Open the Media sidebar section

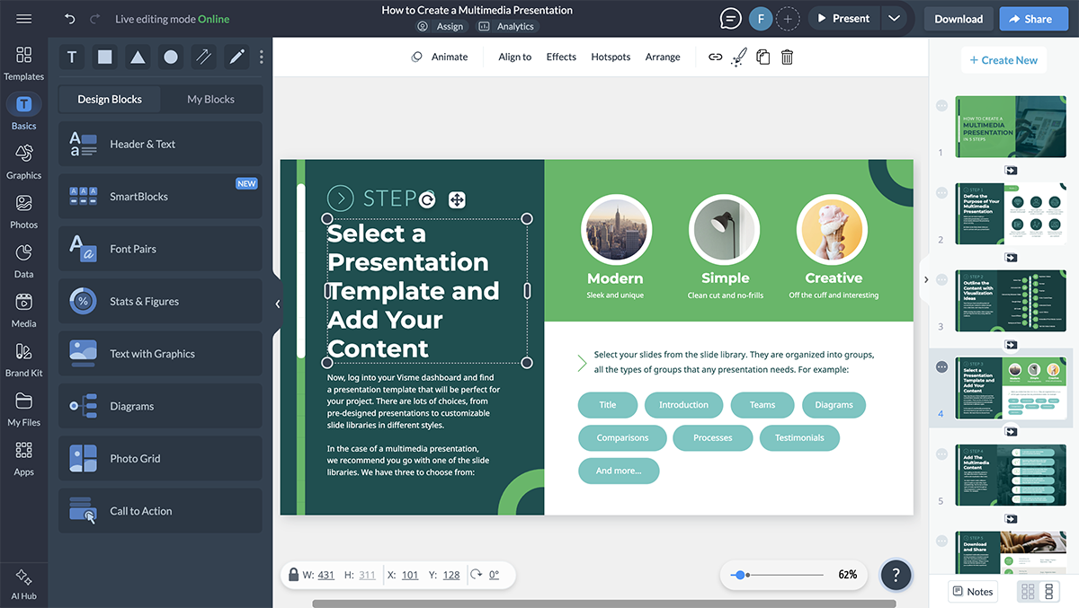pyautogui.click(x=24, y=311)
